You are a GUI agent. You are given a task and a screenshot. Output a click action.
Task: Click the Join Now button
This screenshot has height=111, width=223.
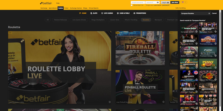(175, 2)
